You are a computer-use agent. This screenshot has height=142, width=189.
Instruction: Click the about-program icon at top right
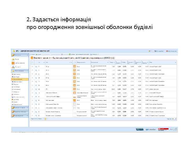[155, 51]
